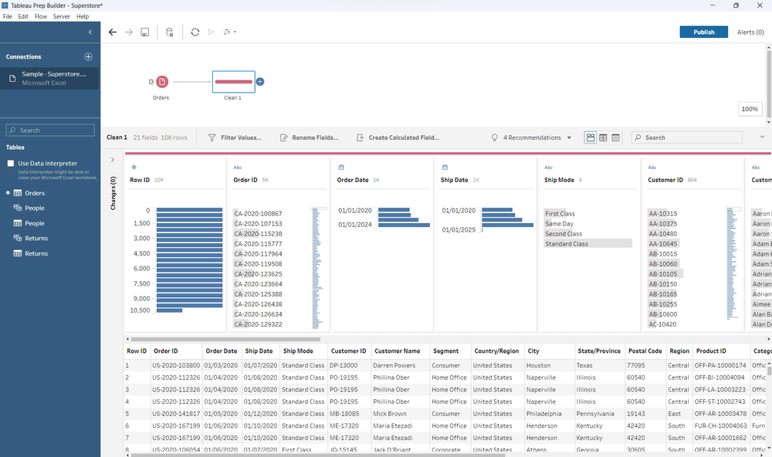This screenshot has height=457, width=772.
Task: Switch to the list view
Action: [615, 138]
